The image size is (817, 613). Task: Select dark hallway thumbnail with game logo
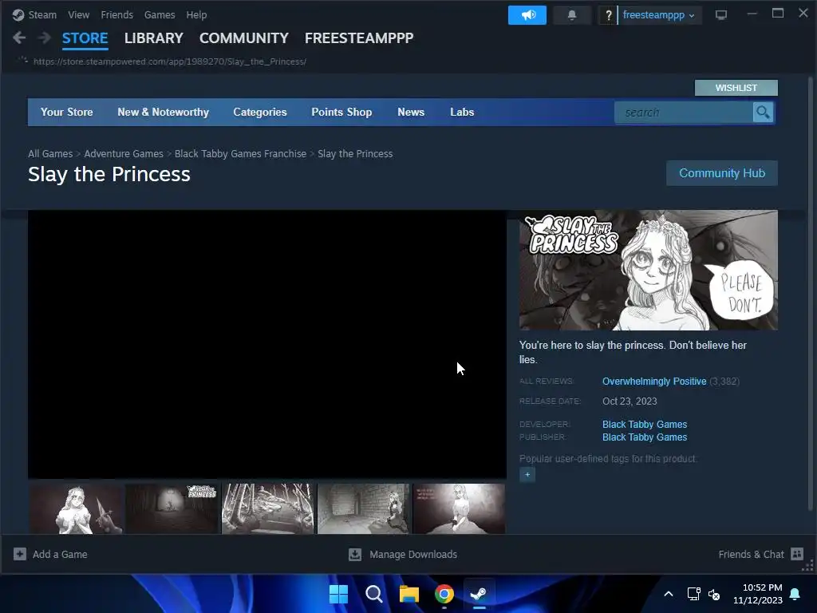172,508
